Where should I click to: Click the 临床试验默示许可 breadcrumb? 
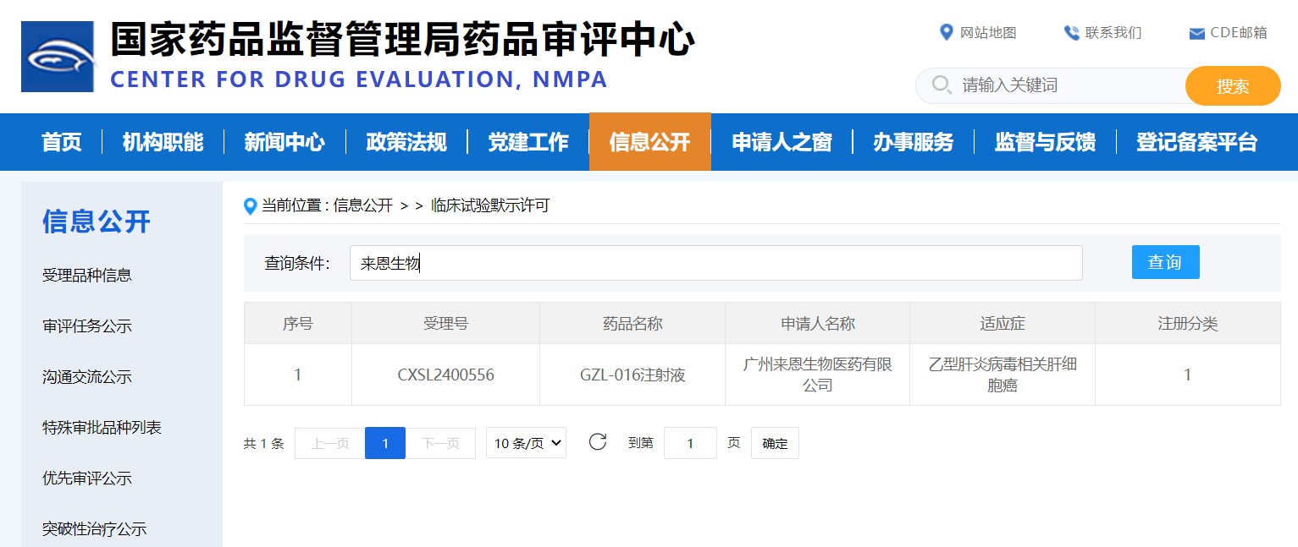point(490,205)
